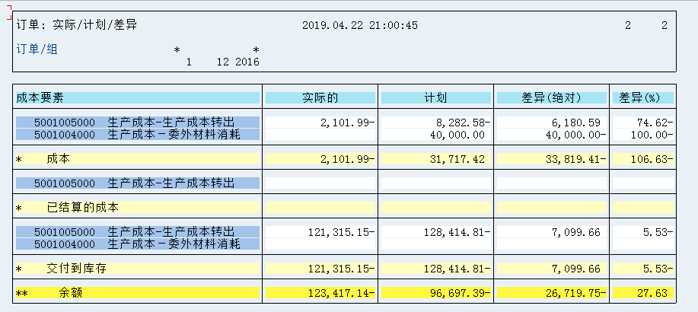The height and width of the screenshot is (312, 698).
Task: Select the 实际的 column header
Action: (320, 98)
